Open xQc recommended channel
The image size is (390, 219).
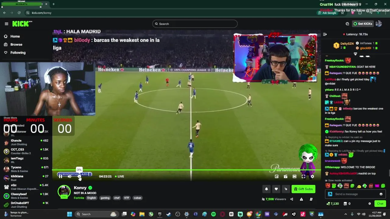(26, 187)
